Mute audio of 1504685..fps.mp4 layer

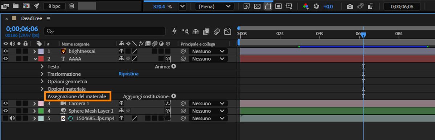coord(12,118)
